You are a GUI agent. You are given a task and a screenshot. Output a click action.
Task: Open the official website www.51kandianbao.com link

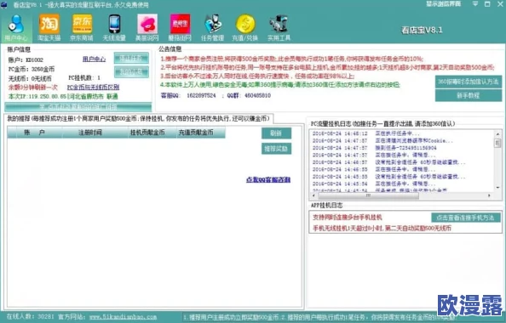click(x=123, y=317)
